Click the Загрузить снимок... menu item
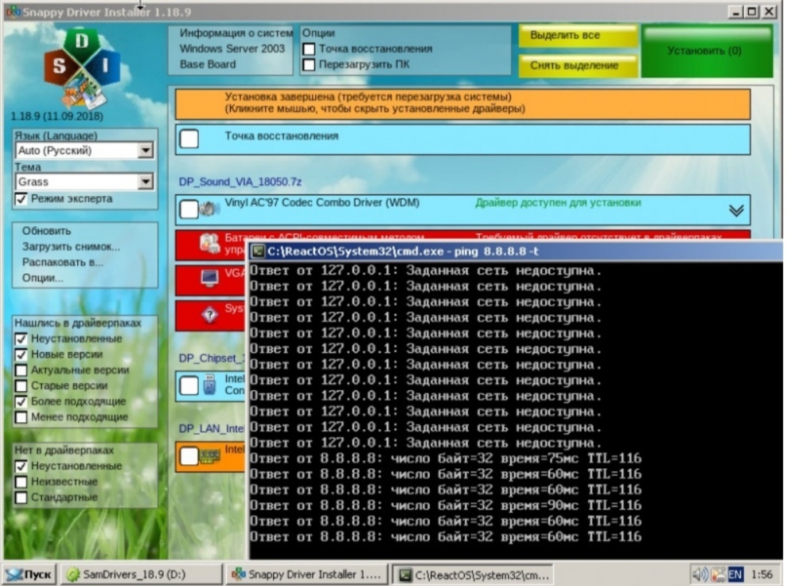 click(x=71, y=247)
